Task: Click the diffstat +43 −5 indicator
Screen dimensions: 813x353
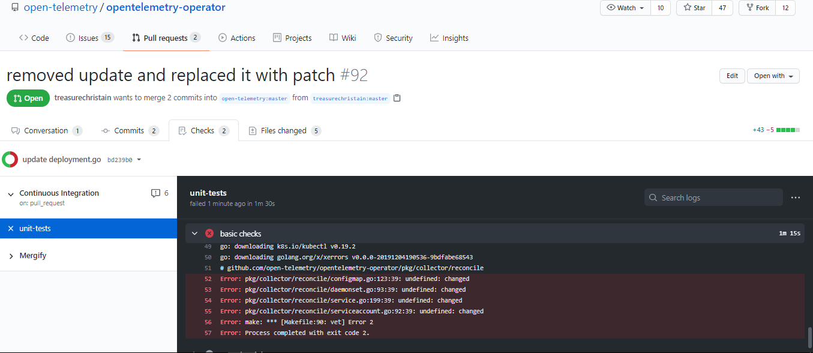Action: click(x=776, y=130)
